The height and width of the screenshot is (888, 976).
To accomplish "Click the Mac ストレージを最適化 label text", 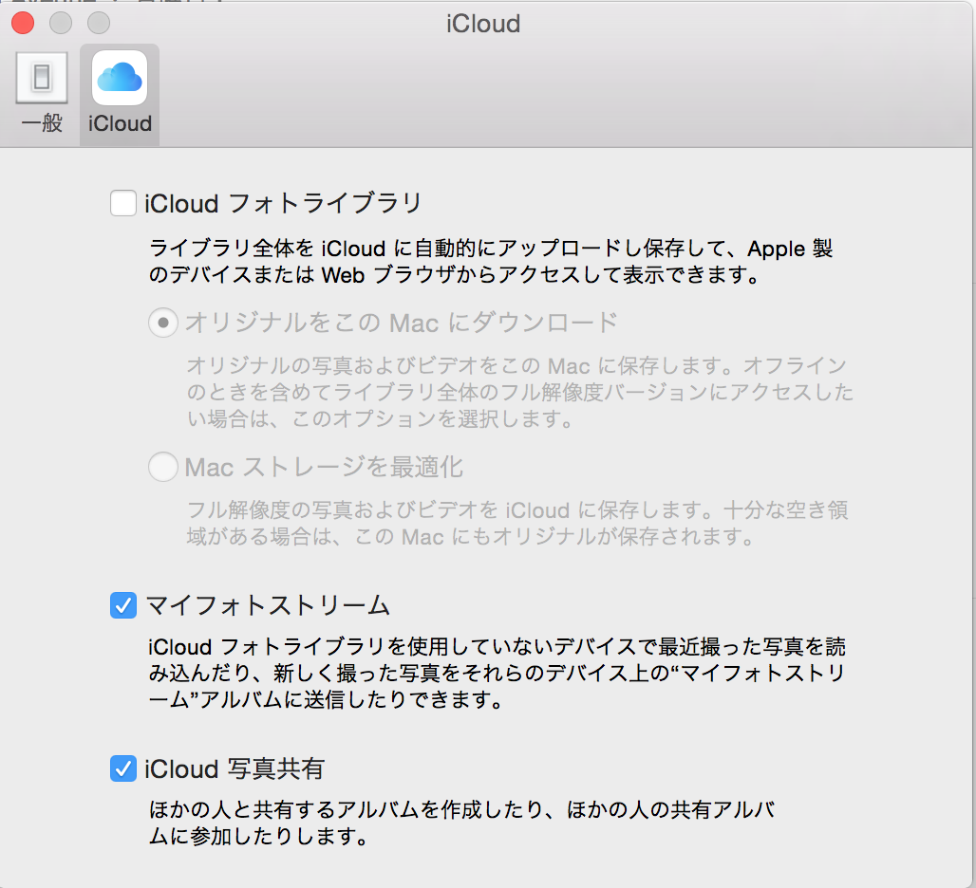I will pyautogui.click(x=324, y=467).
